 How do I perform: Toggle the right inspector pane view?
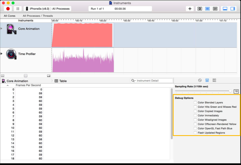(x=233, y=9)
